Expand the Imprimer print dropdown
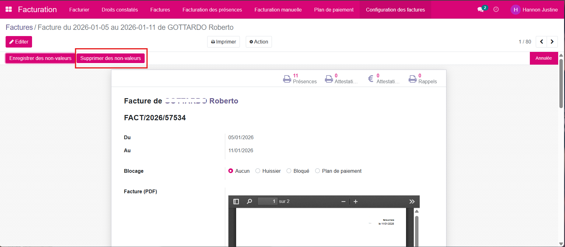 tap(223, 42)
